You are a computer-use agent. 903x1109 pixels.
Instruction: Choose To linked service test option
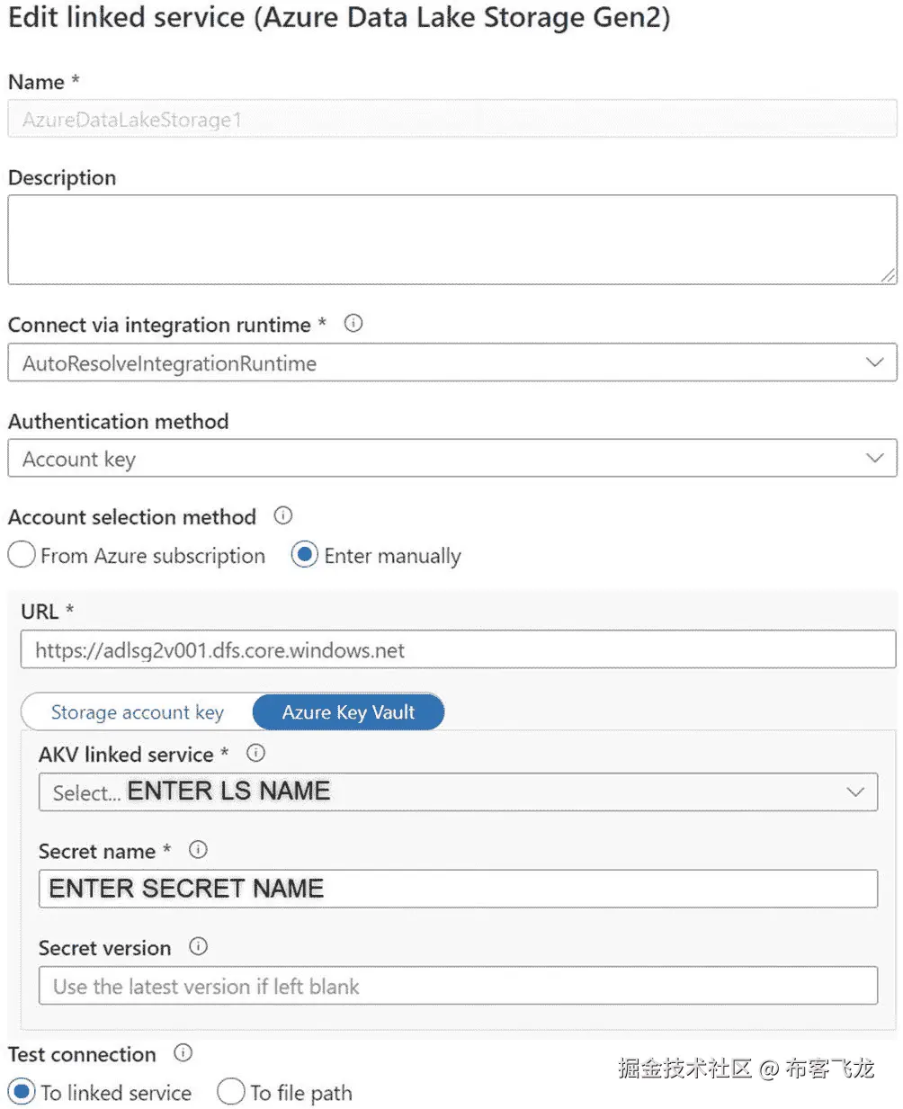(22, 1092)
